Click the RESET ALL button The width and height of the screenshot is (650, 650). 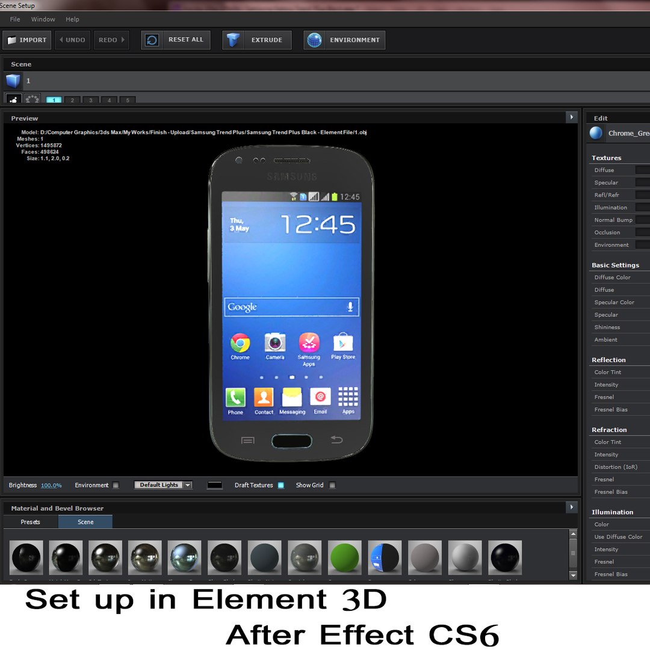click(x=176, y=40)
